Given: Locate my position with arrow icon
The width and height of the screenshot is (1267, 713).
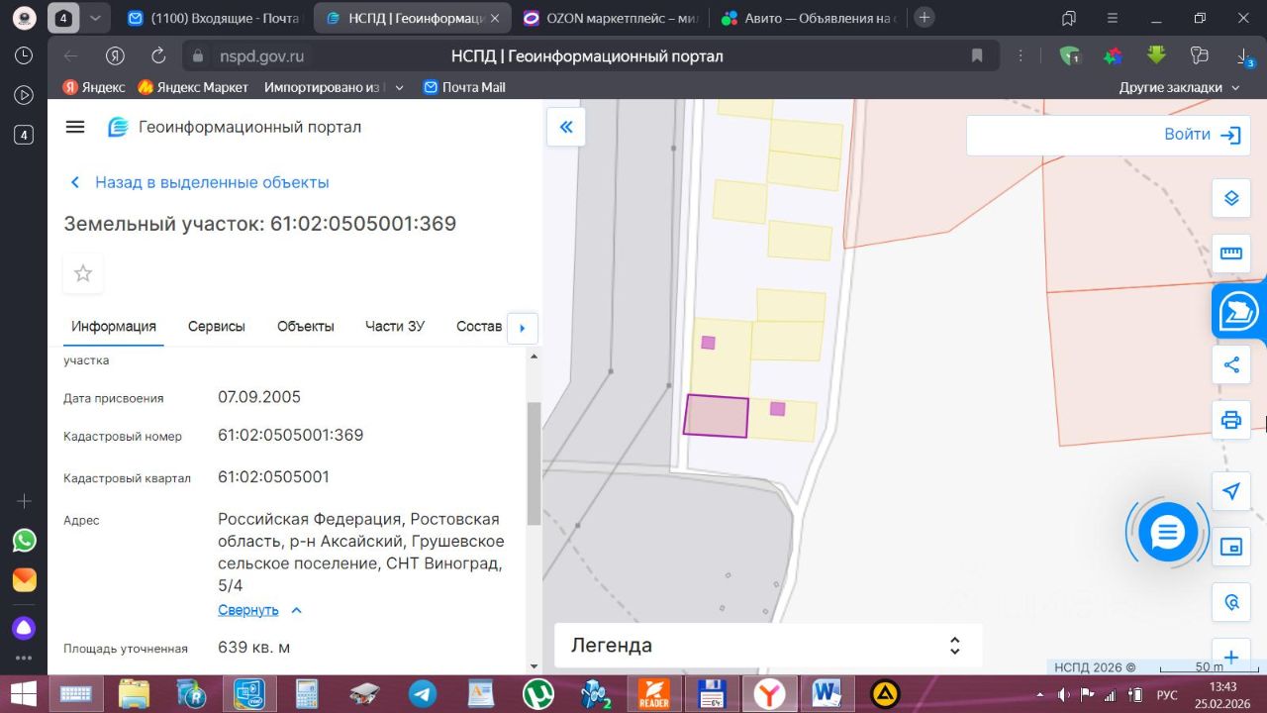Looking at the screenshot, I should (x=1231, y=491).
